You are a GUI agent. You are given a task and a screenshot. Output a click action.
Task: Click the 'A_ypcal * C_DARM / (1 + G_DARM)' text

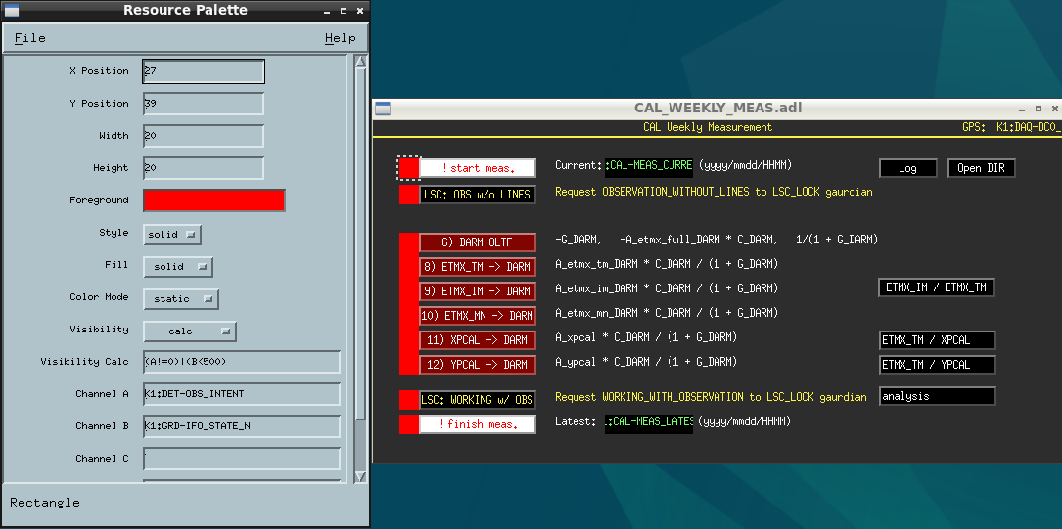click(x=646, y=362)
